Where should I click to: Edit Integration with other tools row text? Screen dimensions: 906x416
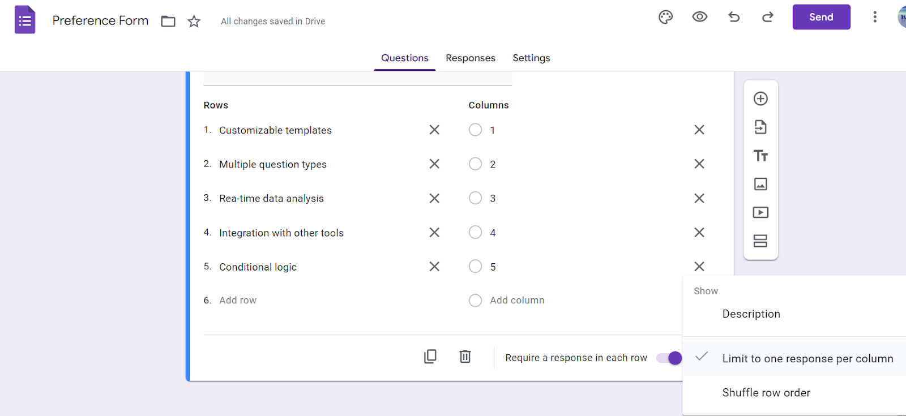(281, 233)
